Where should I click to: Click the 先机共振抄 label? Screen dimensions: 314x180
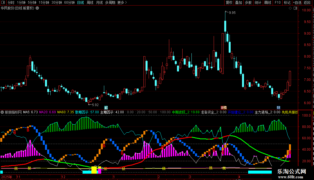click(x=290, y=112)
